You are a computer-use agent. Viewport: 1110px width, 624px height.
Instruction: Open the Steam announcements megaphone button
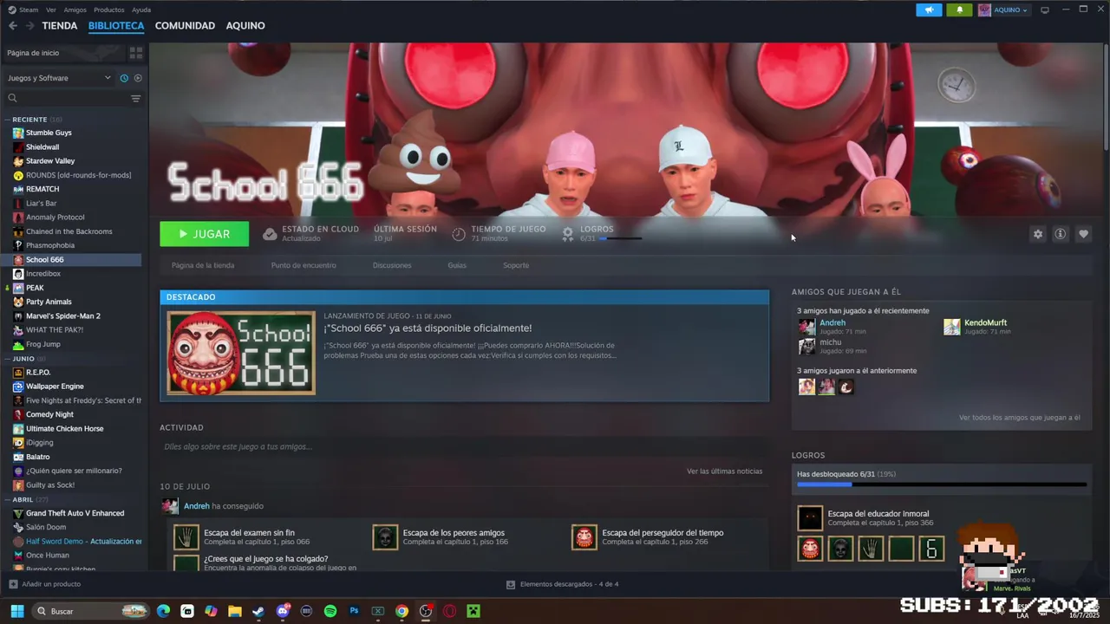(x=929, y=10)
